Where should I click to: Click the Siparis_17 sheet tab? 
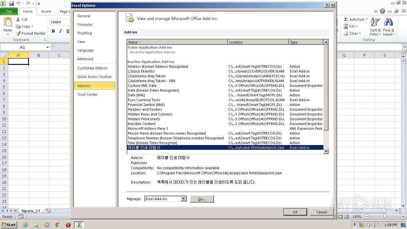(x=31, y=211)
